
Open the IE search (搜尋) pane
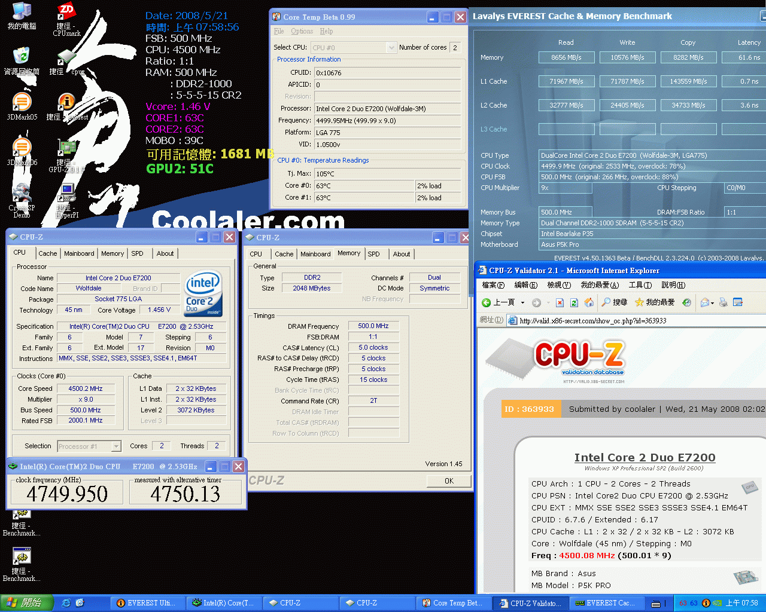pos(614,302)
